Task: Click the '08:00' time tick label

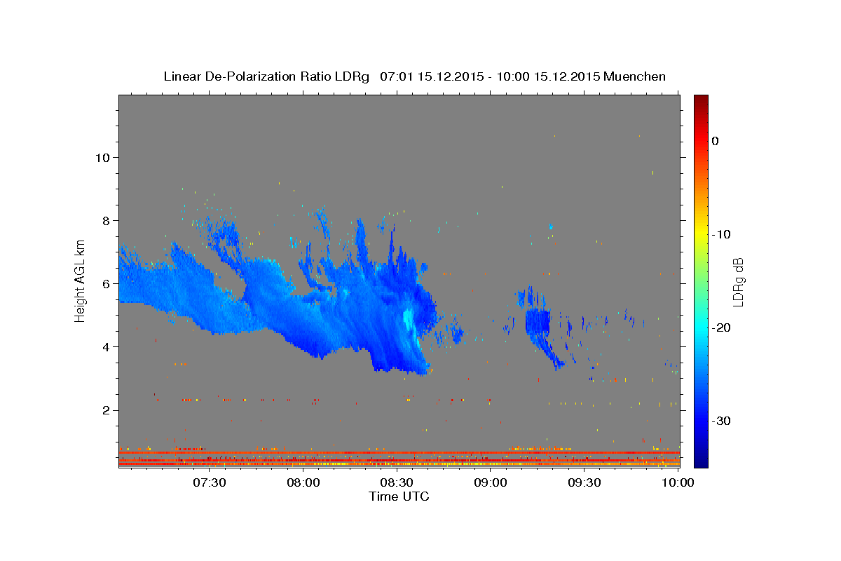Action: pyautogui.click(x=303, y=482)
